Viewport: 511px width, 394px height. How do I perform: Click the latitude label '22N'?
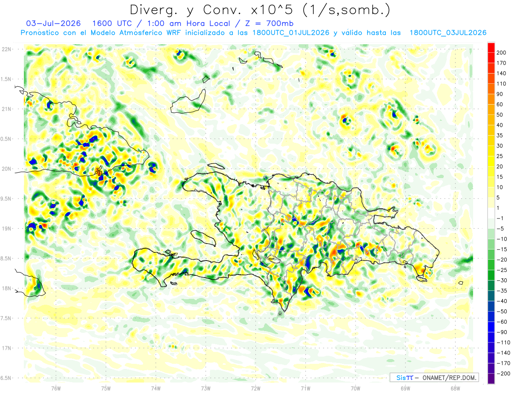(6, 49)
